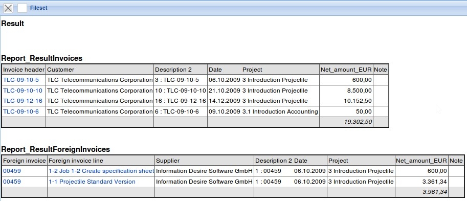The width and height of the screenshot is (467, 201).
Task: Open invoice TLC-09-10-5 link
Action: (21, 80)
